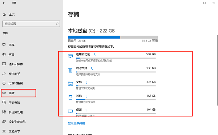This screenshot has height=135, width=218.
Task: Click 卸载未使用或不想要的应用和功能 description
Action: coord(94,60)
